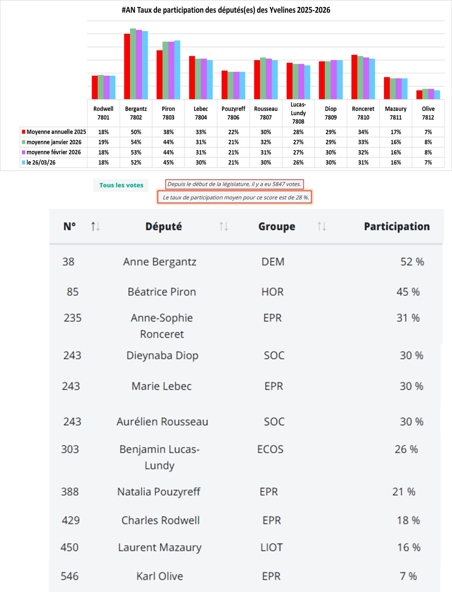Select the Tous les votes tab
This screenshot has height=592, width=452.
click(121, 185)
